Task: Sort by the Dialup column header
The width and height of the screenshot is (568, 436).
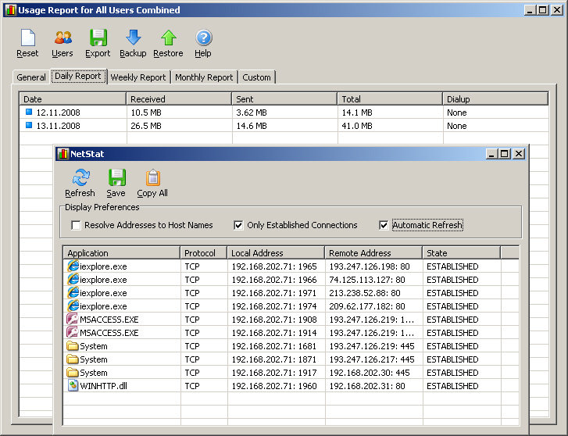Action: click(x=495, y=99)
